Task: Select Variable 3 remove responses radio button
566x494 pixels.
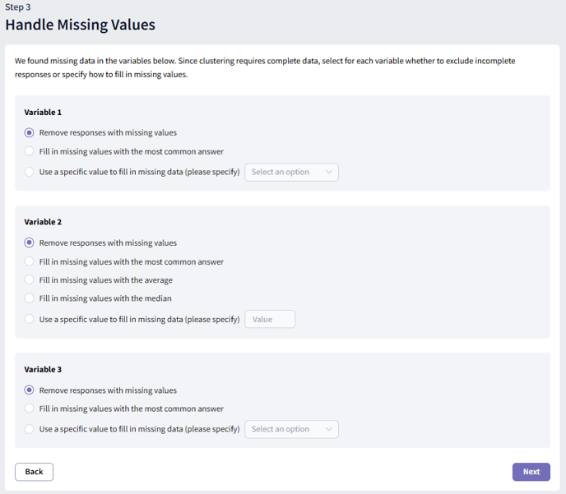Action: point(30,390)
